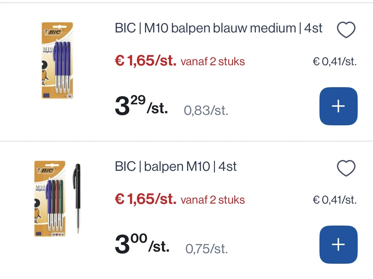Image resolution: width=373 pixels, height=279 pixels.
Task: Click the 3,29/st. regular price
Action: 141,105
